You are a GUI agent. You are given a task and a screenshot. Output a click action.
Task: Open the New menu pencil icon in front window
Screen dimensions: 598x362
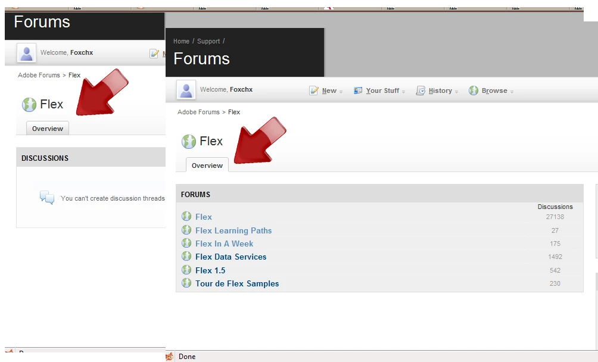[313, 90]
